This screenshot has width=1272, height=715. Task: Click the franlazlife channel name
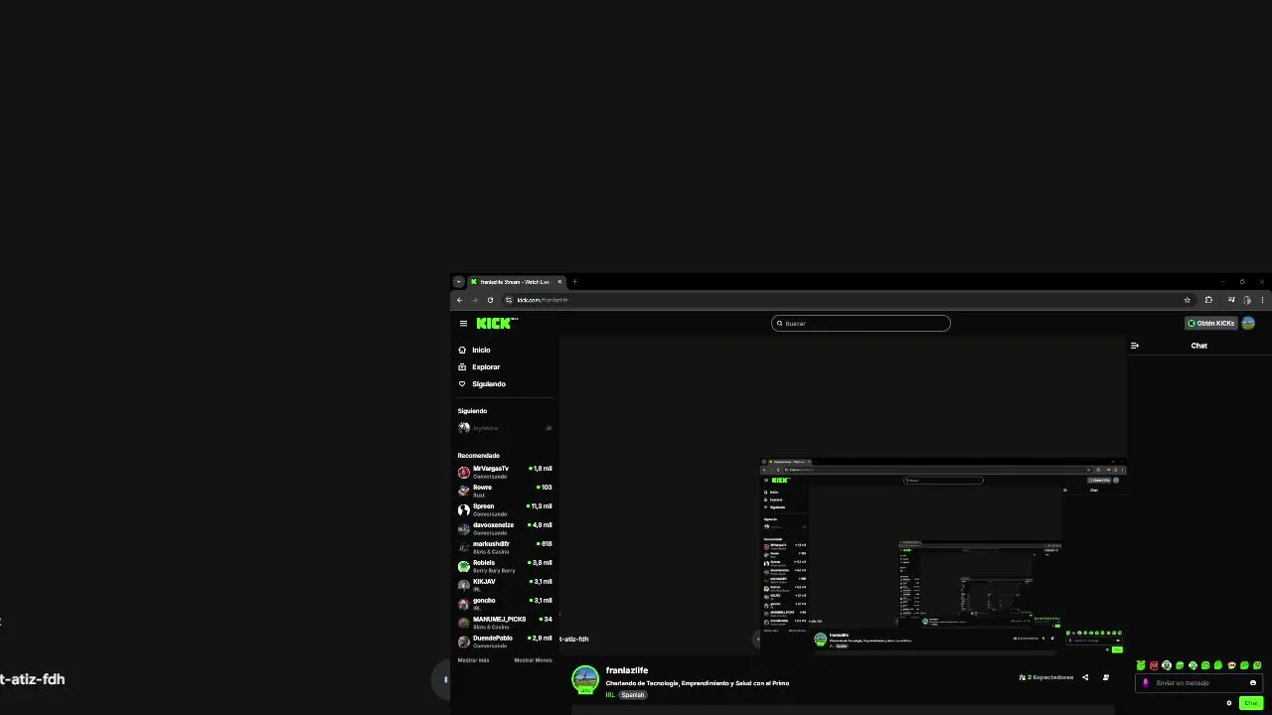(627, 670)
